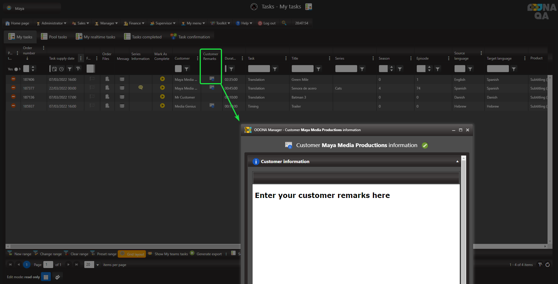558x284 pixels.
Task: Click refresh icon beside items count
Action: pos(548,265)
